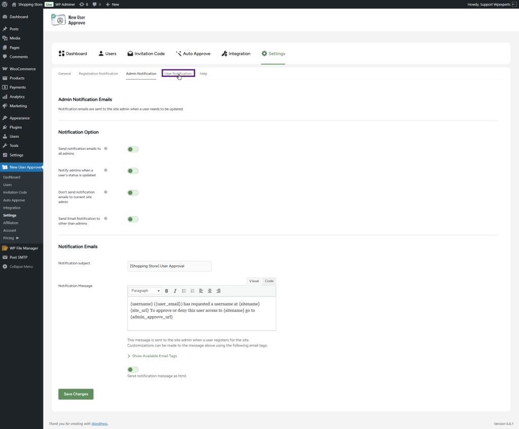Expand Show Available Email Tags
Viewport: 519px width, 429px height.
152,356
